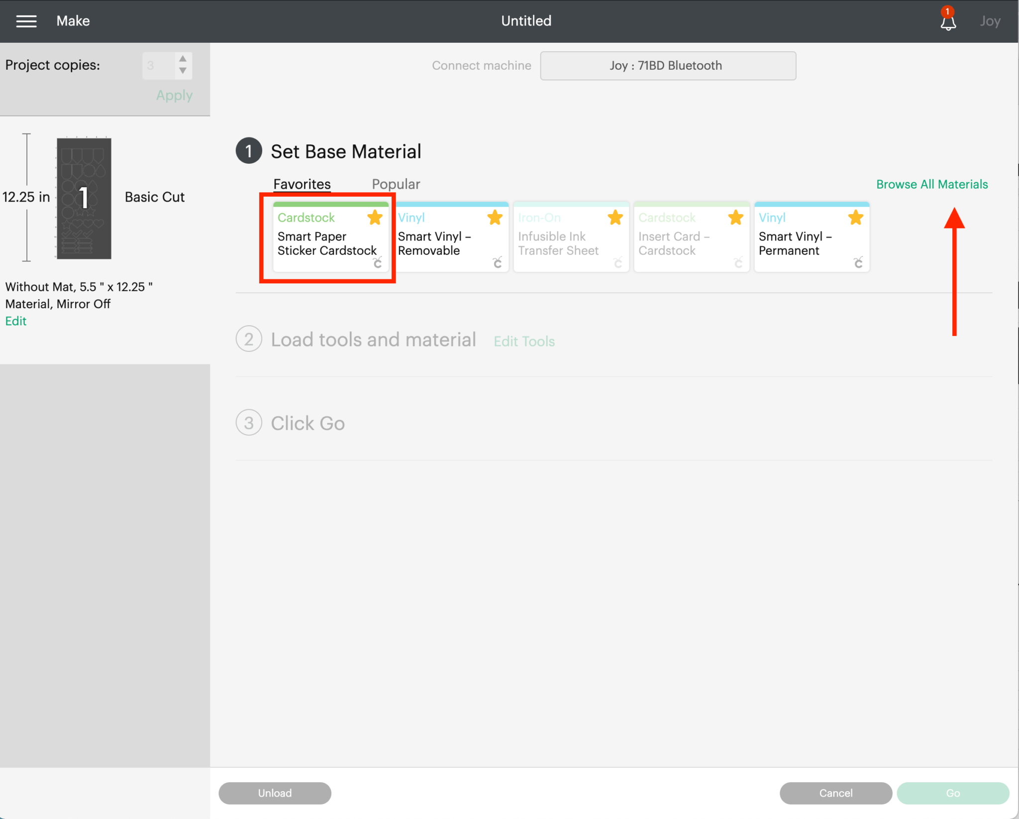Unfavorite Smart Paper Sticker Cardstock star
The width and height of the screenshot is (1019, 819).
[x=375, y=218]
